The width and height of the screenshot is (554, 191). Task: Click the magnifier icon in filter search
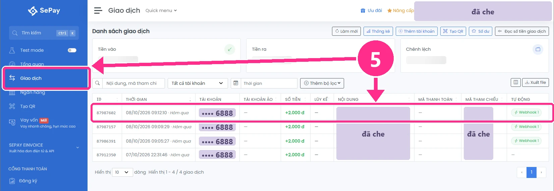(98, 83)
